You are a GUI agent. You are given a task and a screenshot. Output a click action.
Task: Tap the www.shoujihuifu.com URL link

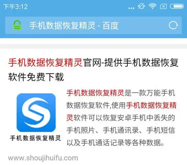tap(43, 158)
